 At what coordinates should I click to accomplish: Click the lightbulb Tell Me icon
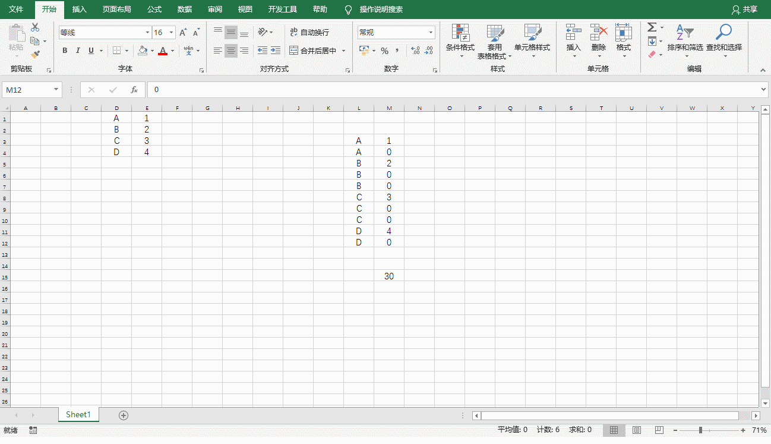click(349, 10)
